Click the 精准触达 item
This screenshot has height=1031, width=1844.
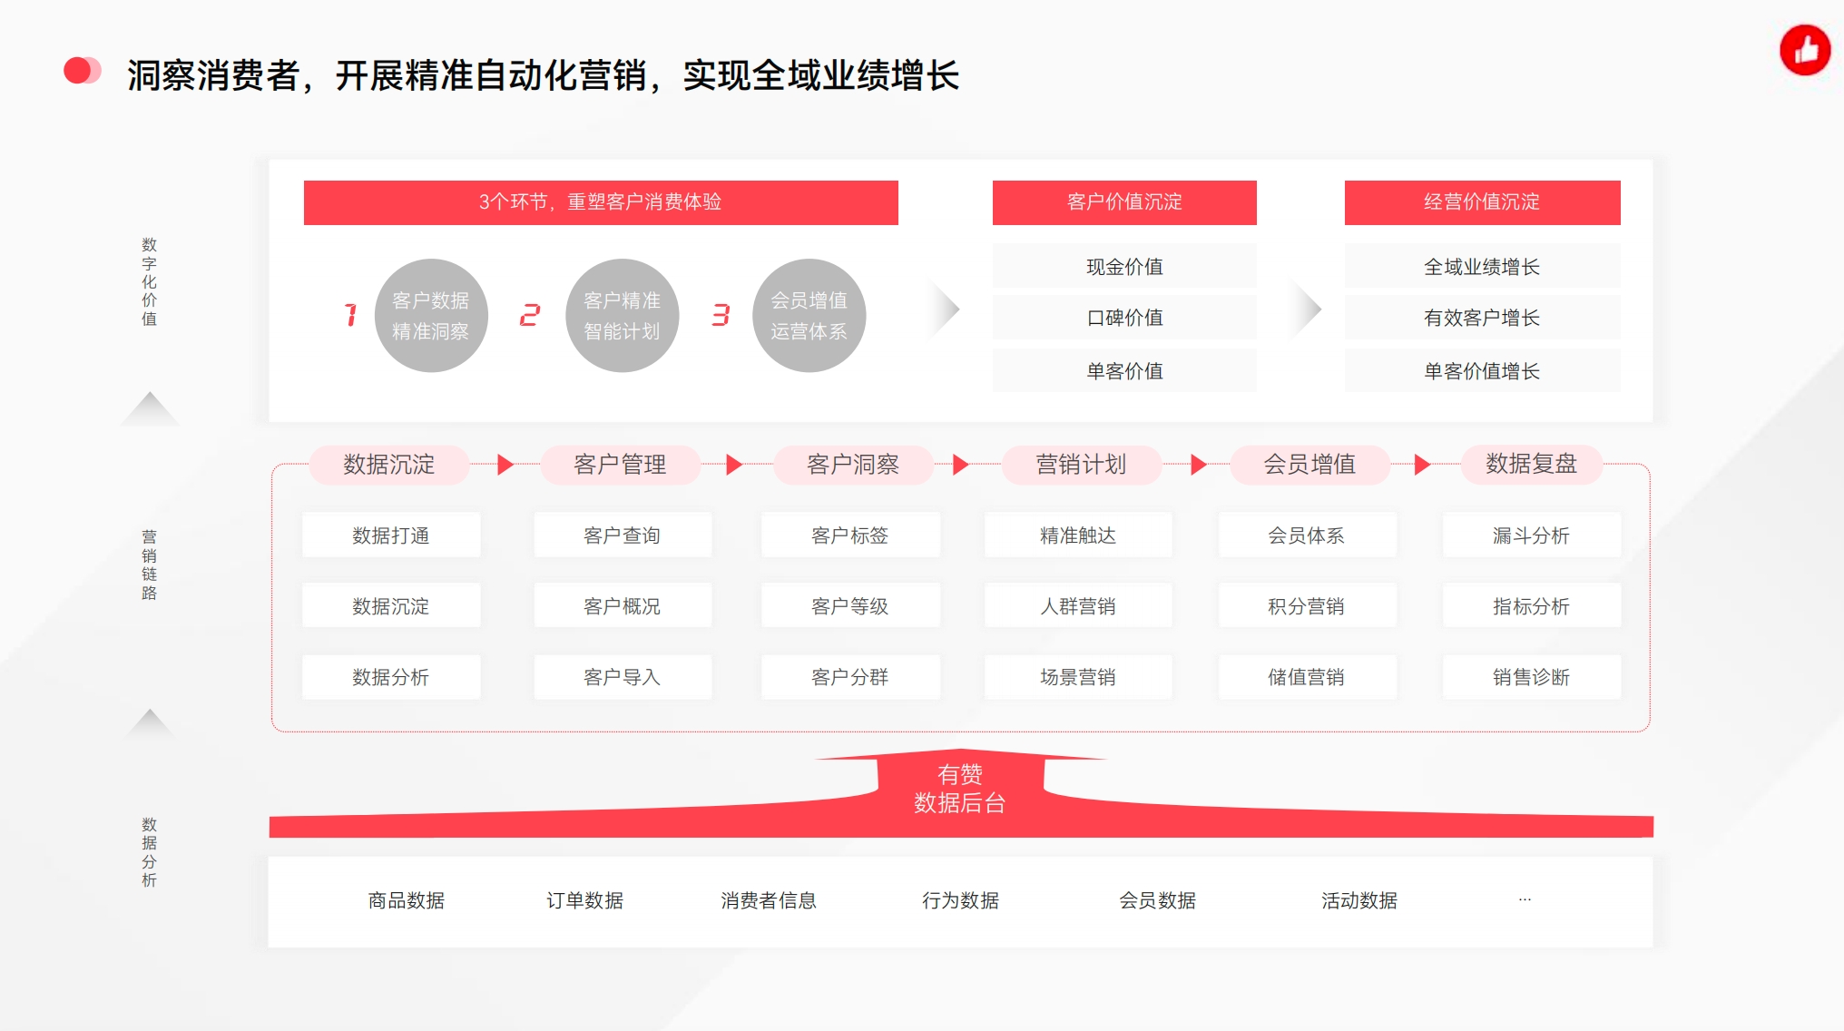click(x=1078, y=535)
